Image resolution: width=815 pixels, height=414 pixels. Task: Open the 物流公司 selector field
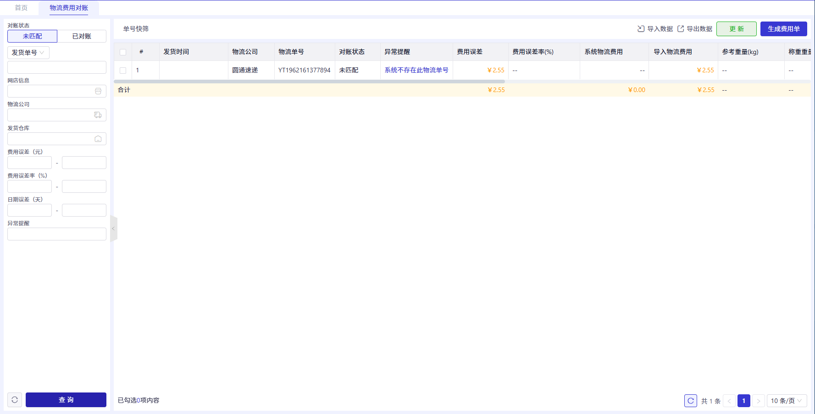pyautogui.click(x=57, y=115)
